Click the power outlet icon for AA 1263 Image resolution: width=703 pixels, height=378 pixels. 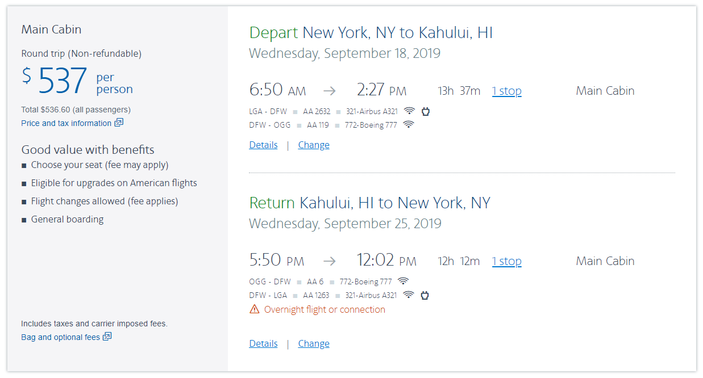[x=424, y=295]
